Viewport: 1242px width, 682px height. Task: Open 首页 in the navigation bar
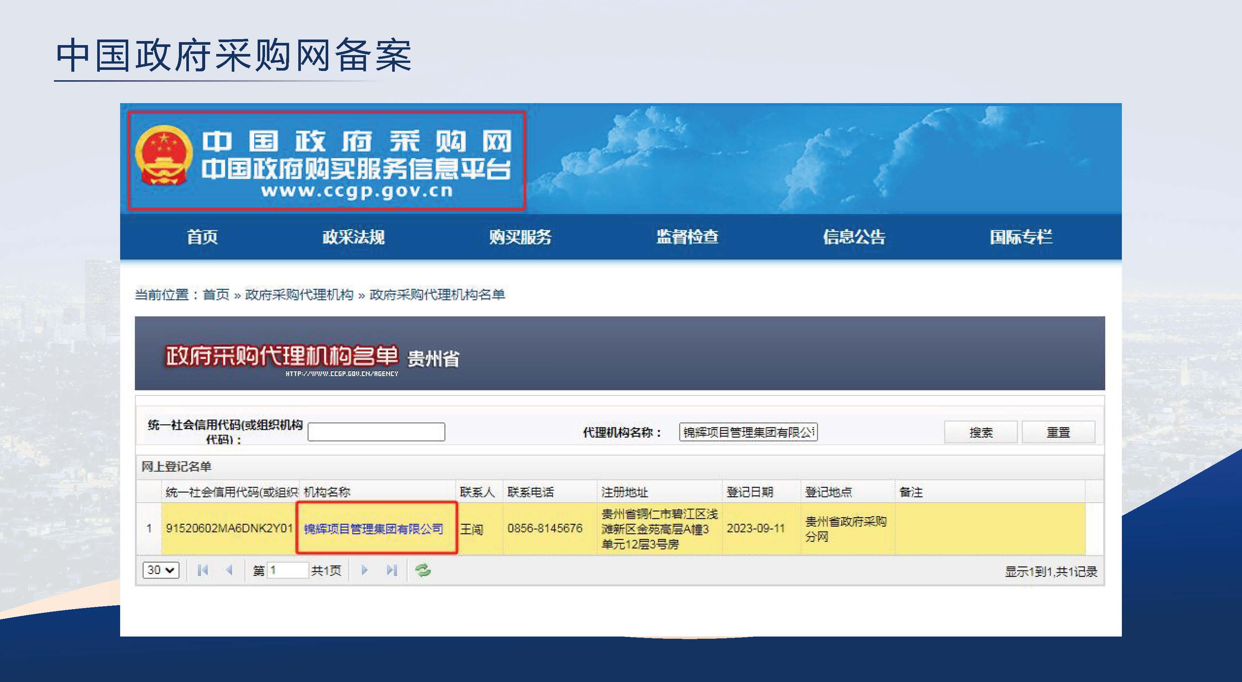pos(202,237)
